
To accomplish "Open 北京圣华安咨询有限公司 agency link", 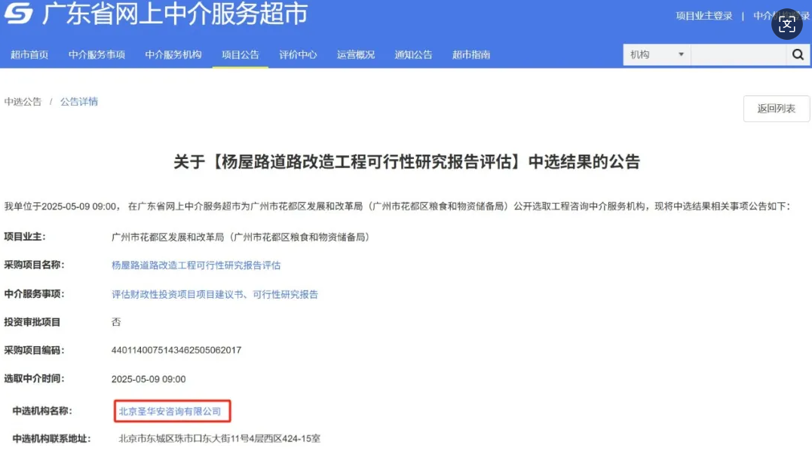I will tap(170, 412).
